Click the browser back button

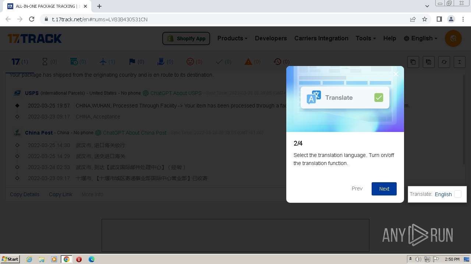pyautogui.click(x=8, y=19)
